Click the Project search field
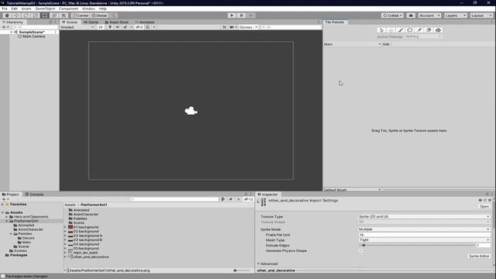The height and width of the screenshot is (279, 496). 174,199
